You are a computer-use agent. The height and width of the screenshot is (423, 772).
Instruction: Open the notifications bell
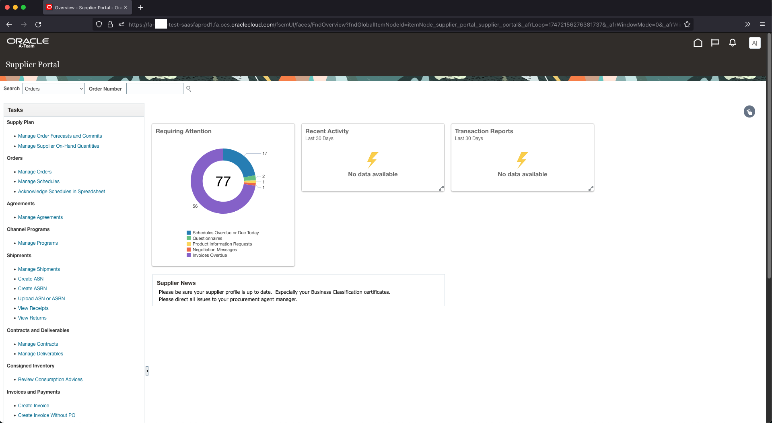coord(732,43)
